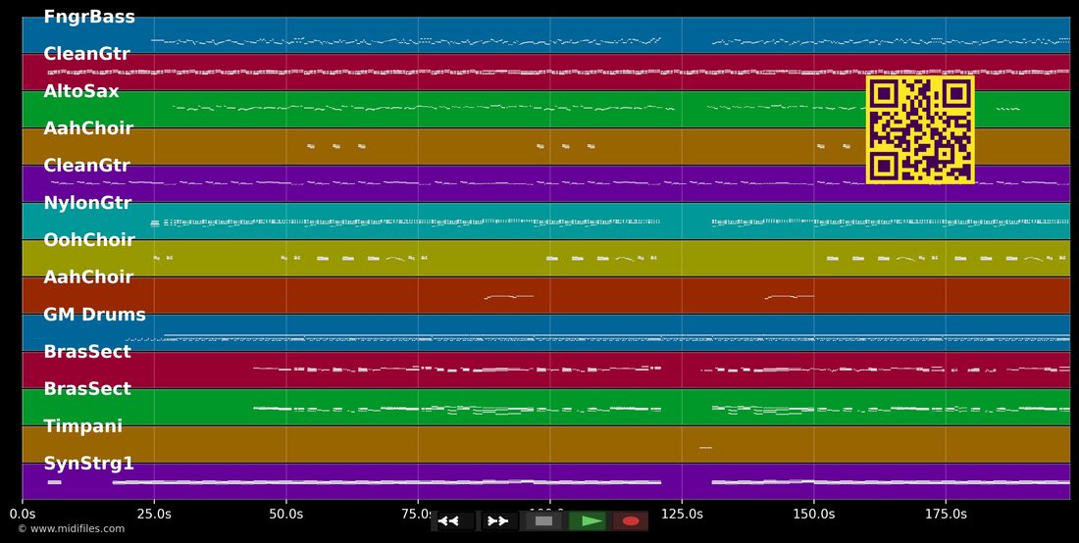Select the AahChoir label on the brown track
This screenshot has height=543, width=1079.
(88, 127)
